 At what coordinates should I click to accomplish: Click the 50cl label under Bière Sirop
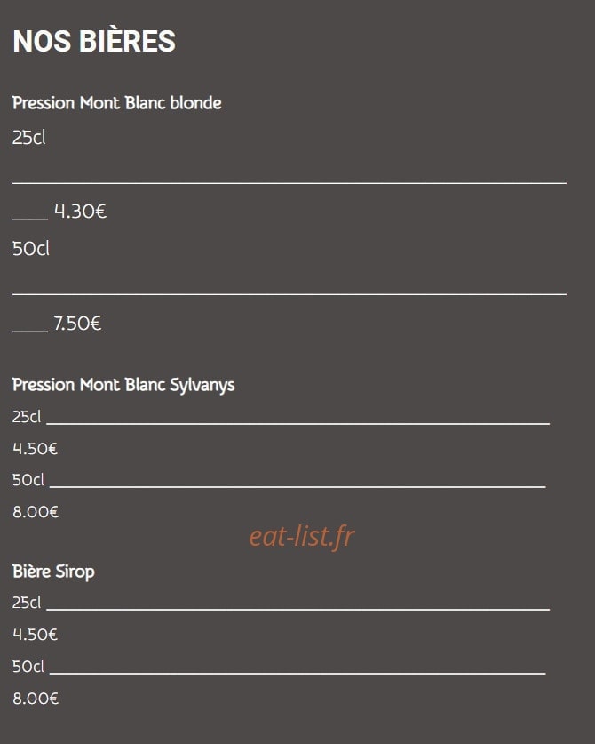[28, 666]
